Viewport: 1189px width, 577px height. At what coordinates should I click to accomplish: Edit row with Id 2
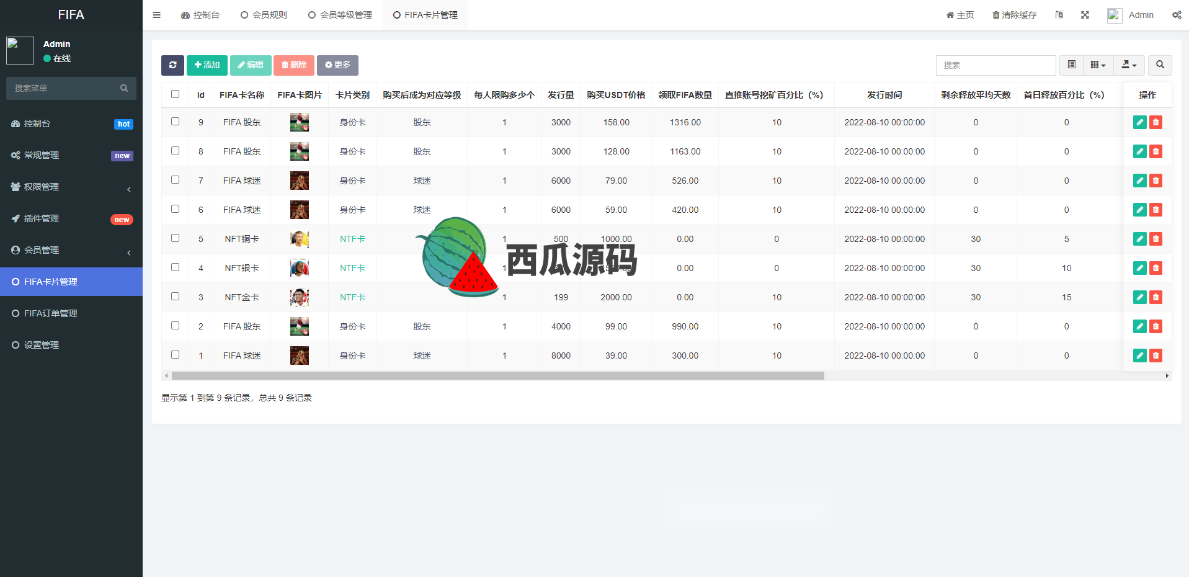coord(1140,326)
